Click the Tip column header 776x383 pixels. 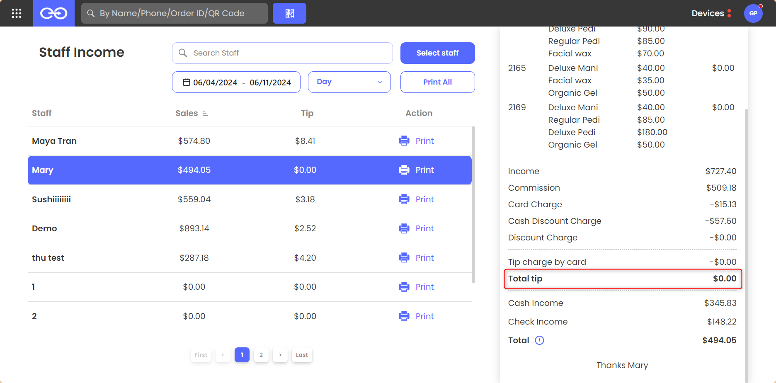[307, 113]
